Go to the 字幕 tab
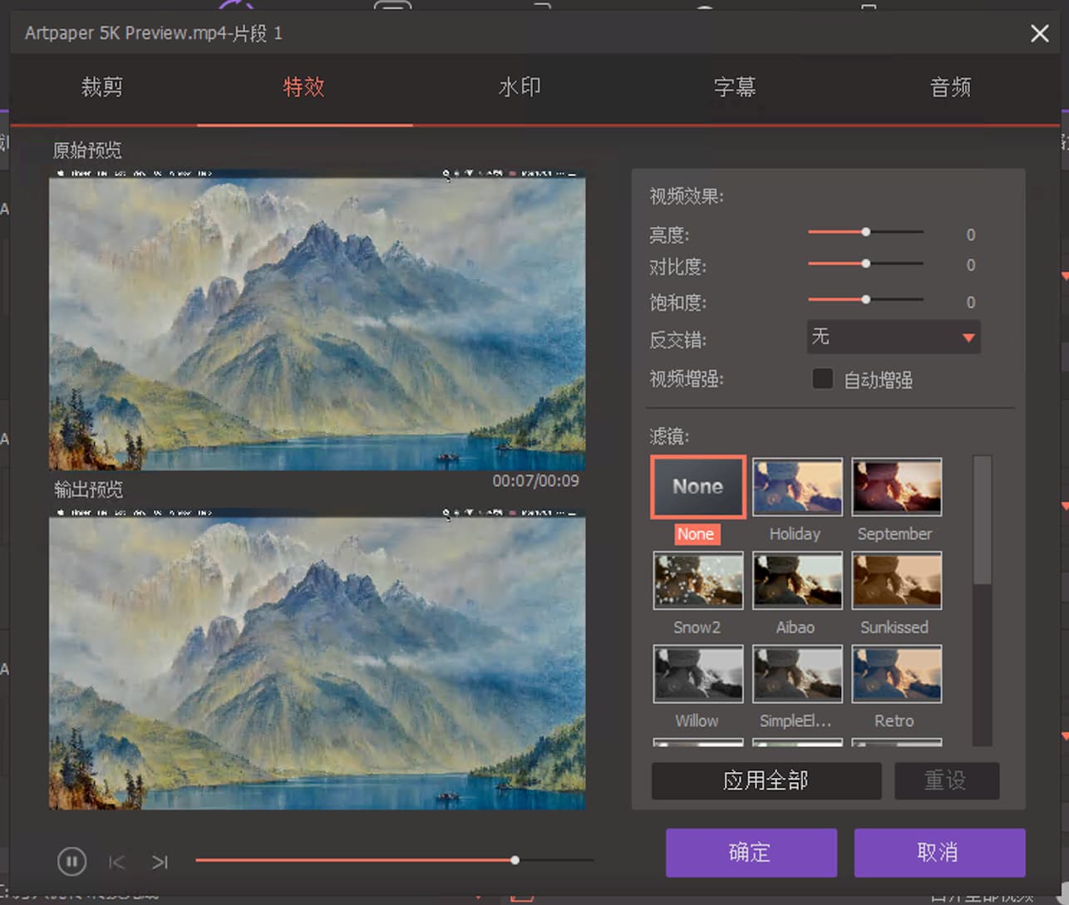This screenshot has width=1069, height=905. (x=735, y=87)
